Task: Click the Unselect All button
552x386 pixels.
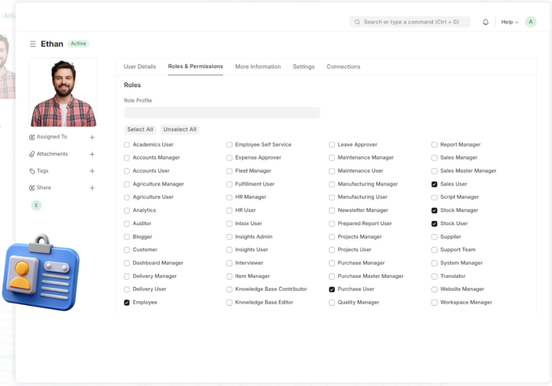Action: pyautogui.click(x=179, y=129)
